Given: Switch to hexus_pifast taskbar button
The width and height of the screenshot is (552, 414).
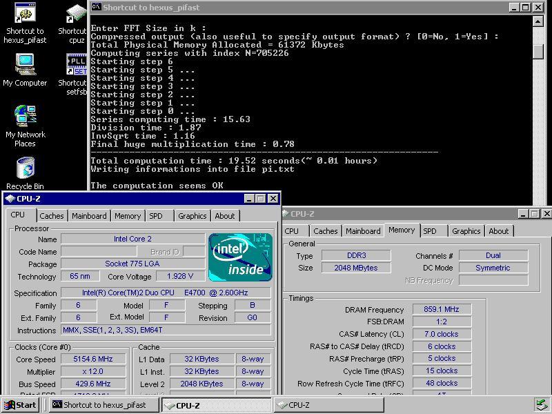Looking at the screenshot, I should 104,405.
